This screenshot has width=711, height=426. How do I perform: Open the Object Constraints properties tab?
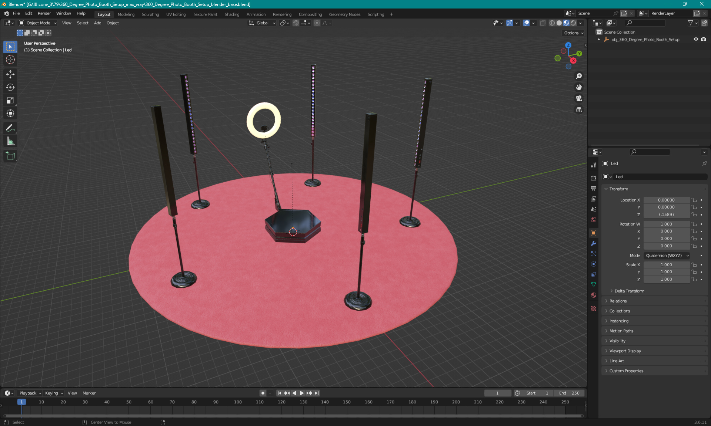tap(594, 274)
